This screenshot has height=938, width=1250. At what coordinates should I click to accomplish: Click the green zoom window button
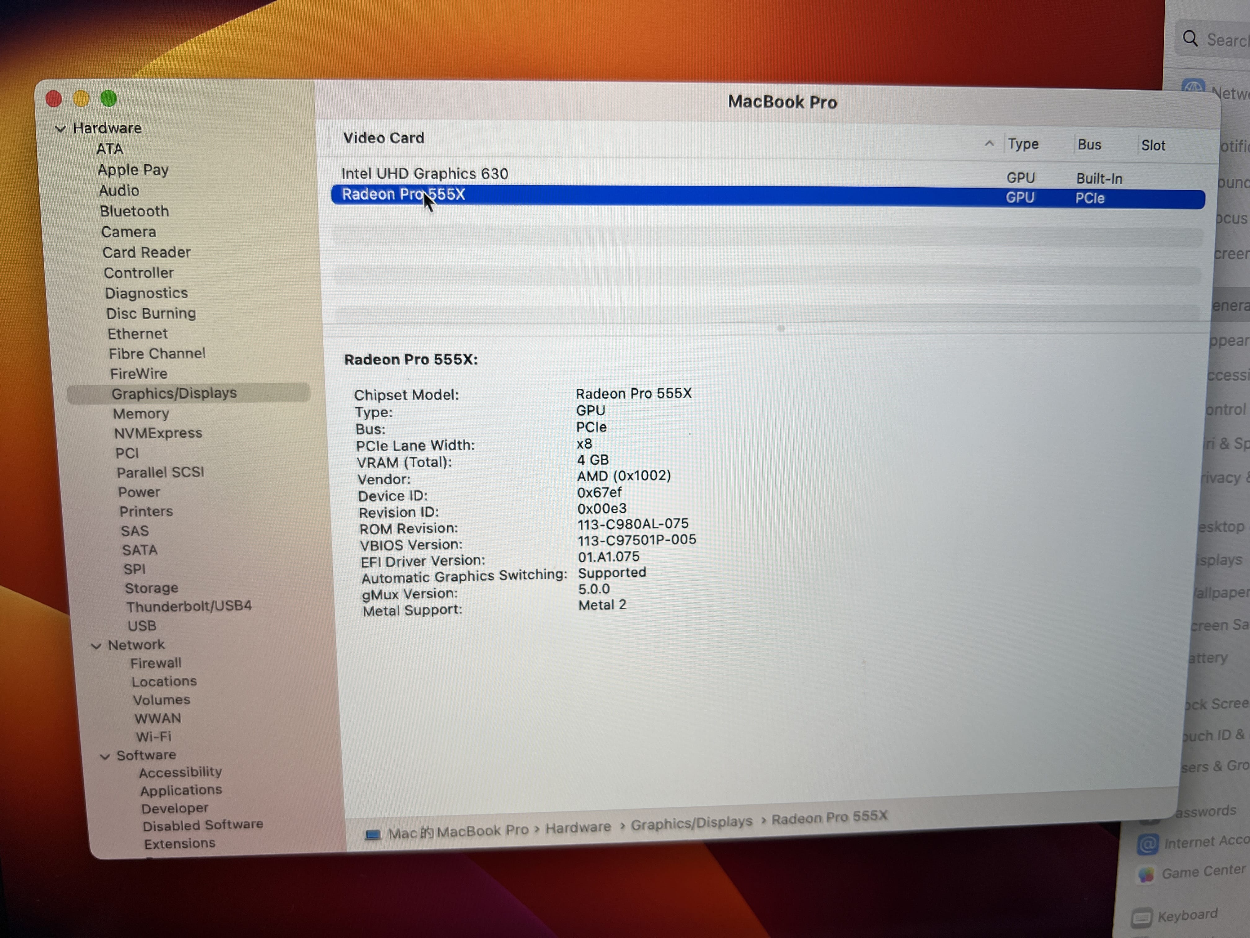tap(109, 99)
